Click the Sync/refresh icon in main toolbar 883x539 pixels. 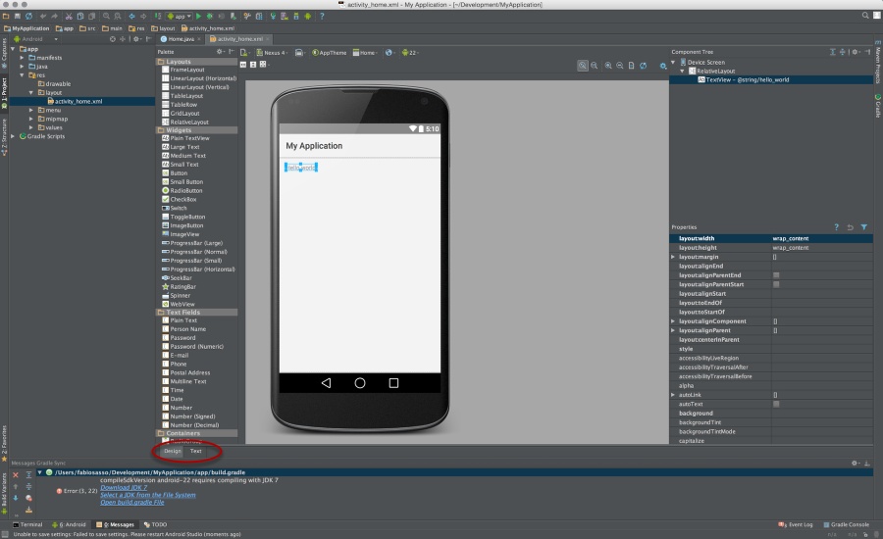[28, 17]
